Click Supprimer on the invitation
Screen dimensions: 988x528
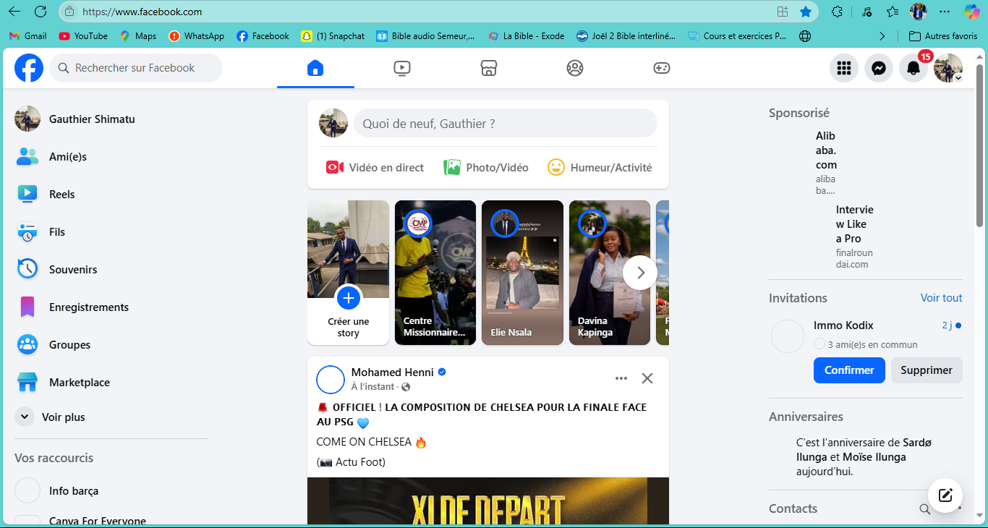click(x=926, y=370)
